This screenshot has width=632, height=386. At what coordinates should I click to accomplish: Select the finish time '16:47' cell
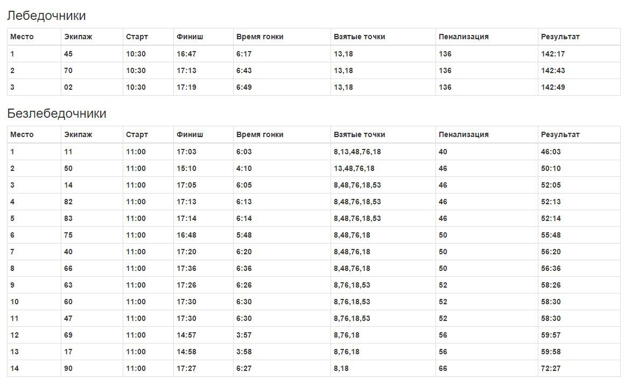click(186, 54)
